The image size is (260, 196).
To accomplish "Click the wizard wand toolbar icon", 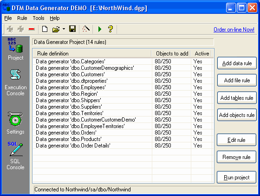I will click(x=86, y=29).
